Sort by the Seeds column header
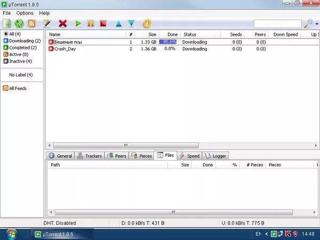The image size is (320, 240). pos(233,35)
